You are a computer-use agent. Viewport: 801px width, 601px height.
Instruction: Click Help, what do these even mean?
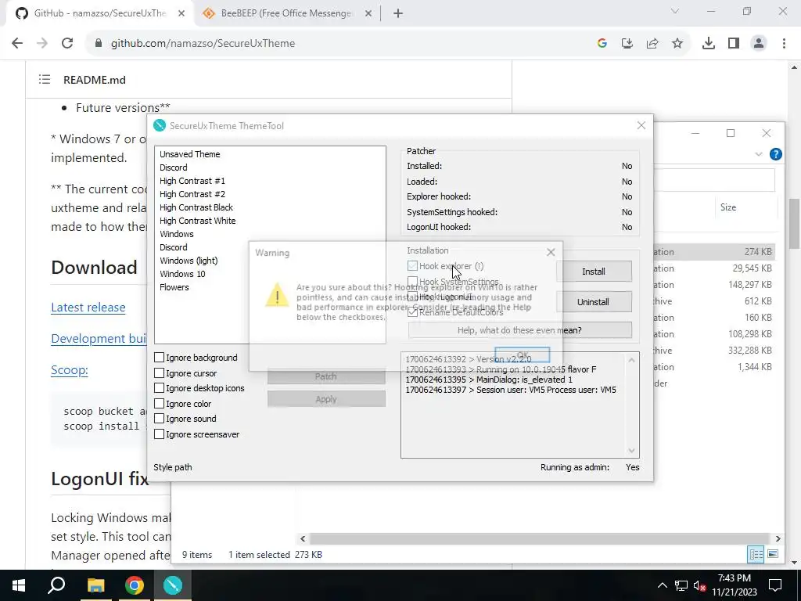click(x=519, y=330)
